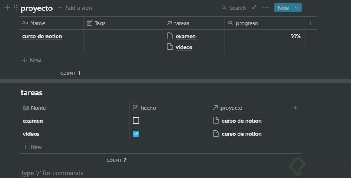
Task: Add a property column to tareas table
Action: tap(295, 108)
